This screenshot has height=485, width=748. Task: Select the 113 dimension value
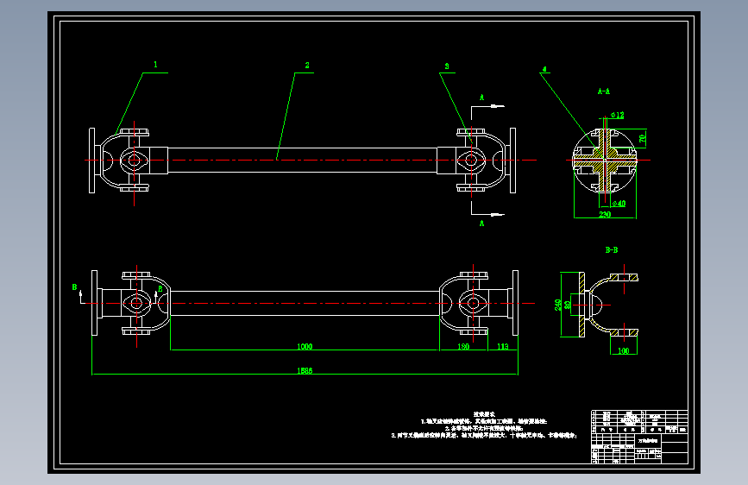(x=503, y=347)
